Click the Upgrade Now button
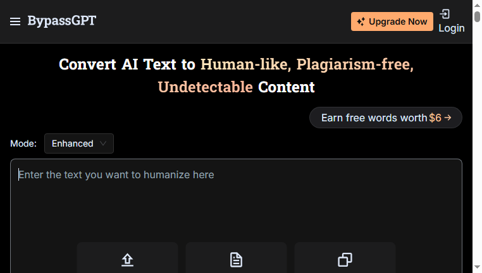482x273 pixels. pyautogui.click(x=392, y=21)
